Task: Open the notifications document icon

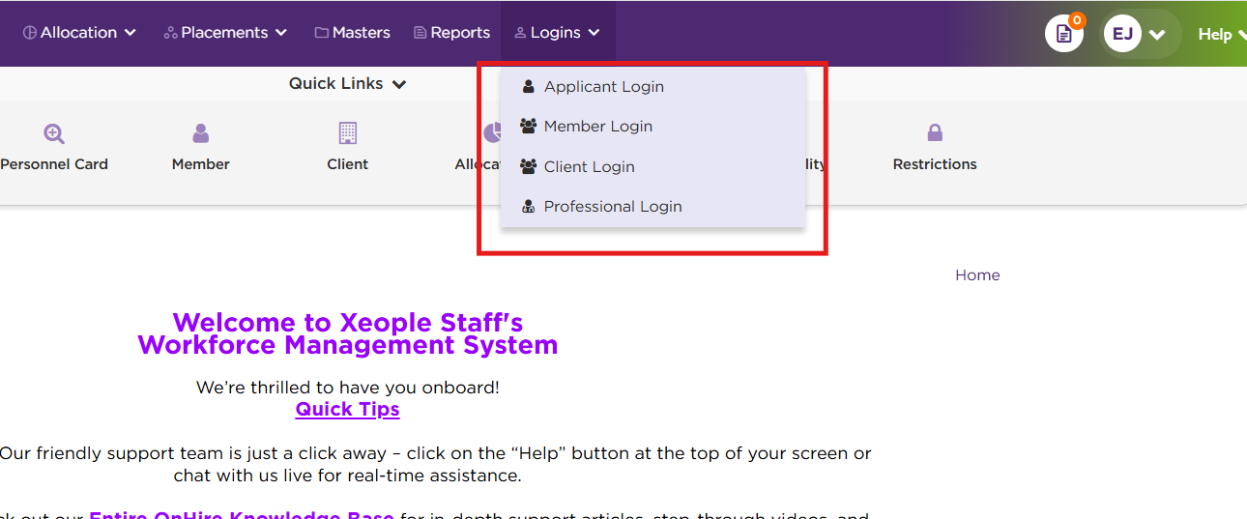Action: pos(1063,34)
